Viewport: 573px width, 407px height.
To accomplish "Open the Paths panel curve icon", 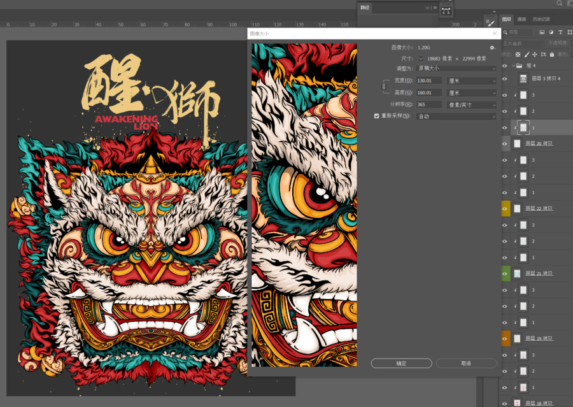I will coord(446,11).
